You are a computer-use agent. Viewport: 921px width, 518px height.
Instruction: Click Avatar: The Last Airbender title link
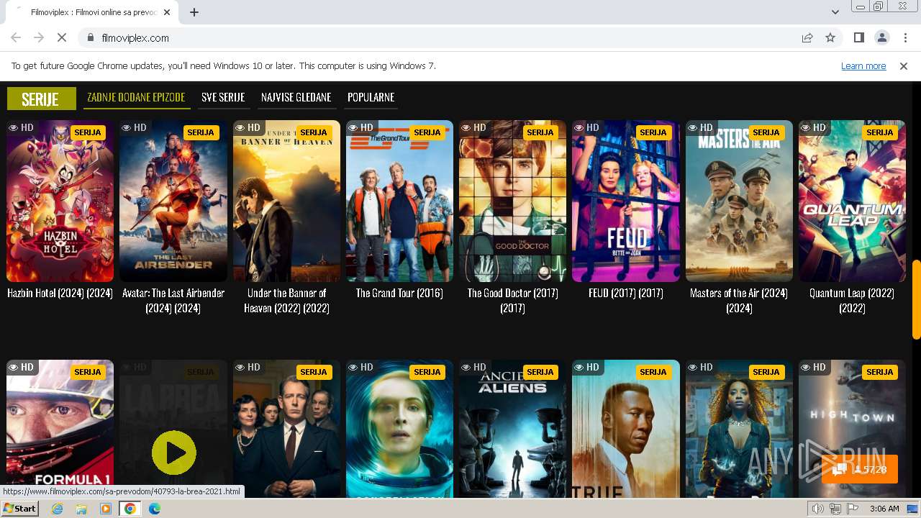173,301
